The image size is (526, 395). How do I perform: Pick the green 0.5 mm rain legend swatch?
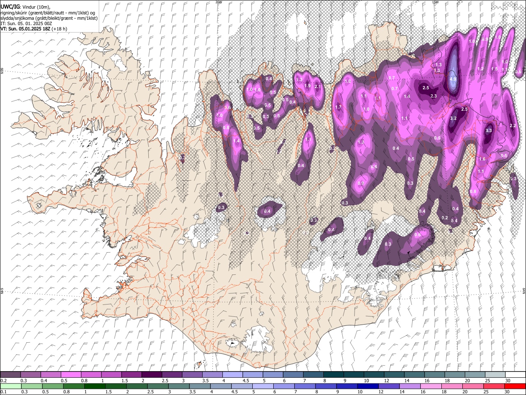coord(53,386)
